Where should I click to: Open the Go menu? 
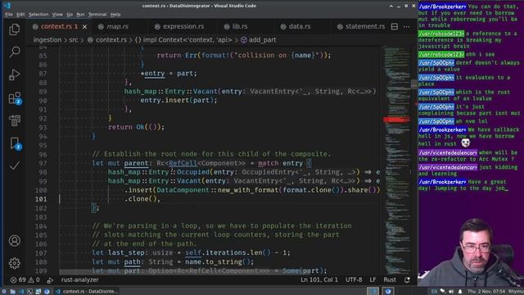coord(70,15)
